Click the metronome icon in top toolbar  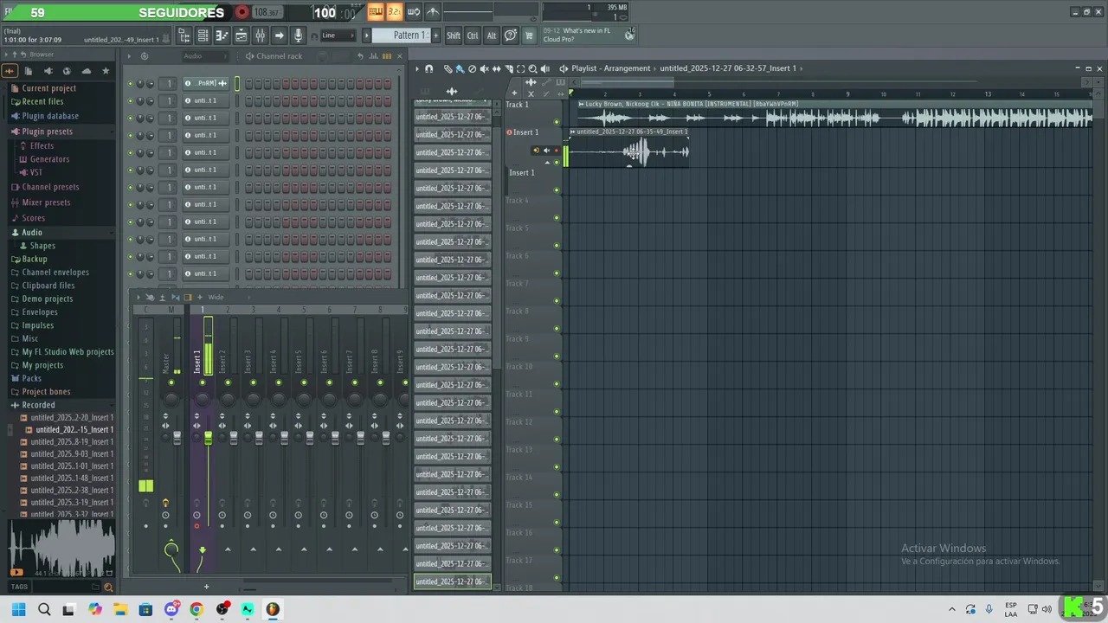[x=433, y=11]
